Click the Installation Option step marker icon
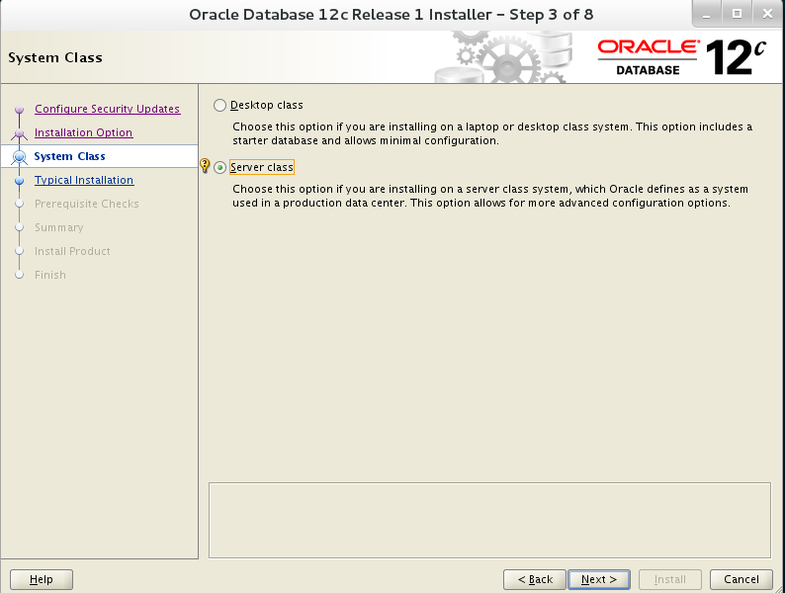This screenshot has width=785, height=593. 19,133
